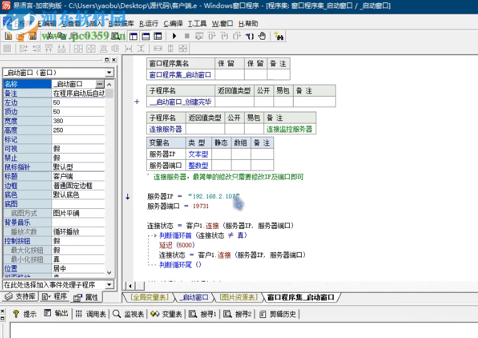Click property list scroll-down arrow
The image size is (478, 338).
tap(109, 273)
